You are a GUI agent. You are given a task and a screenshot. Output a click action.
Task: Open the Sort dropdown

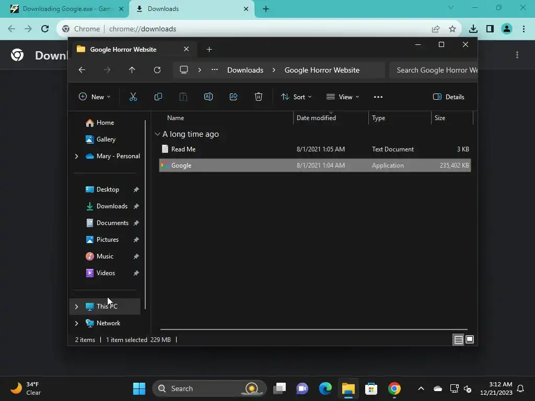tap(296, 97)
